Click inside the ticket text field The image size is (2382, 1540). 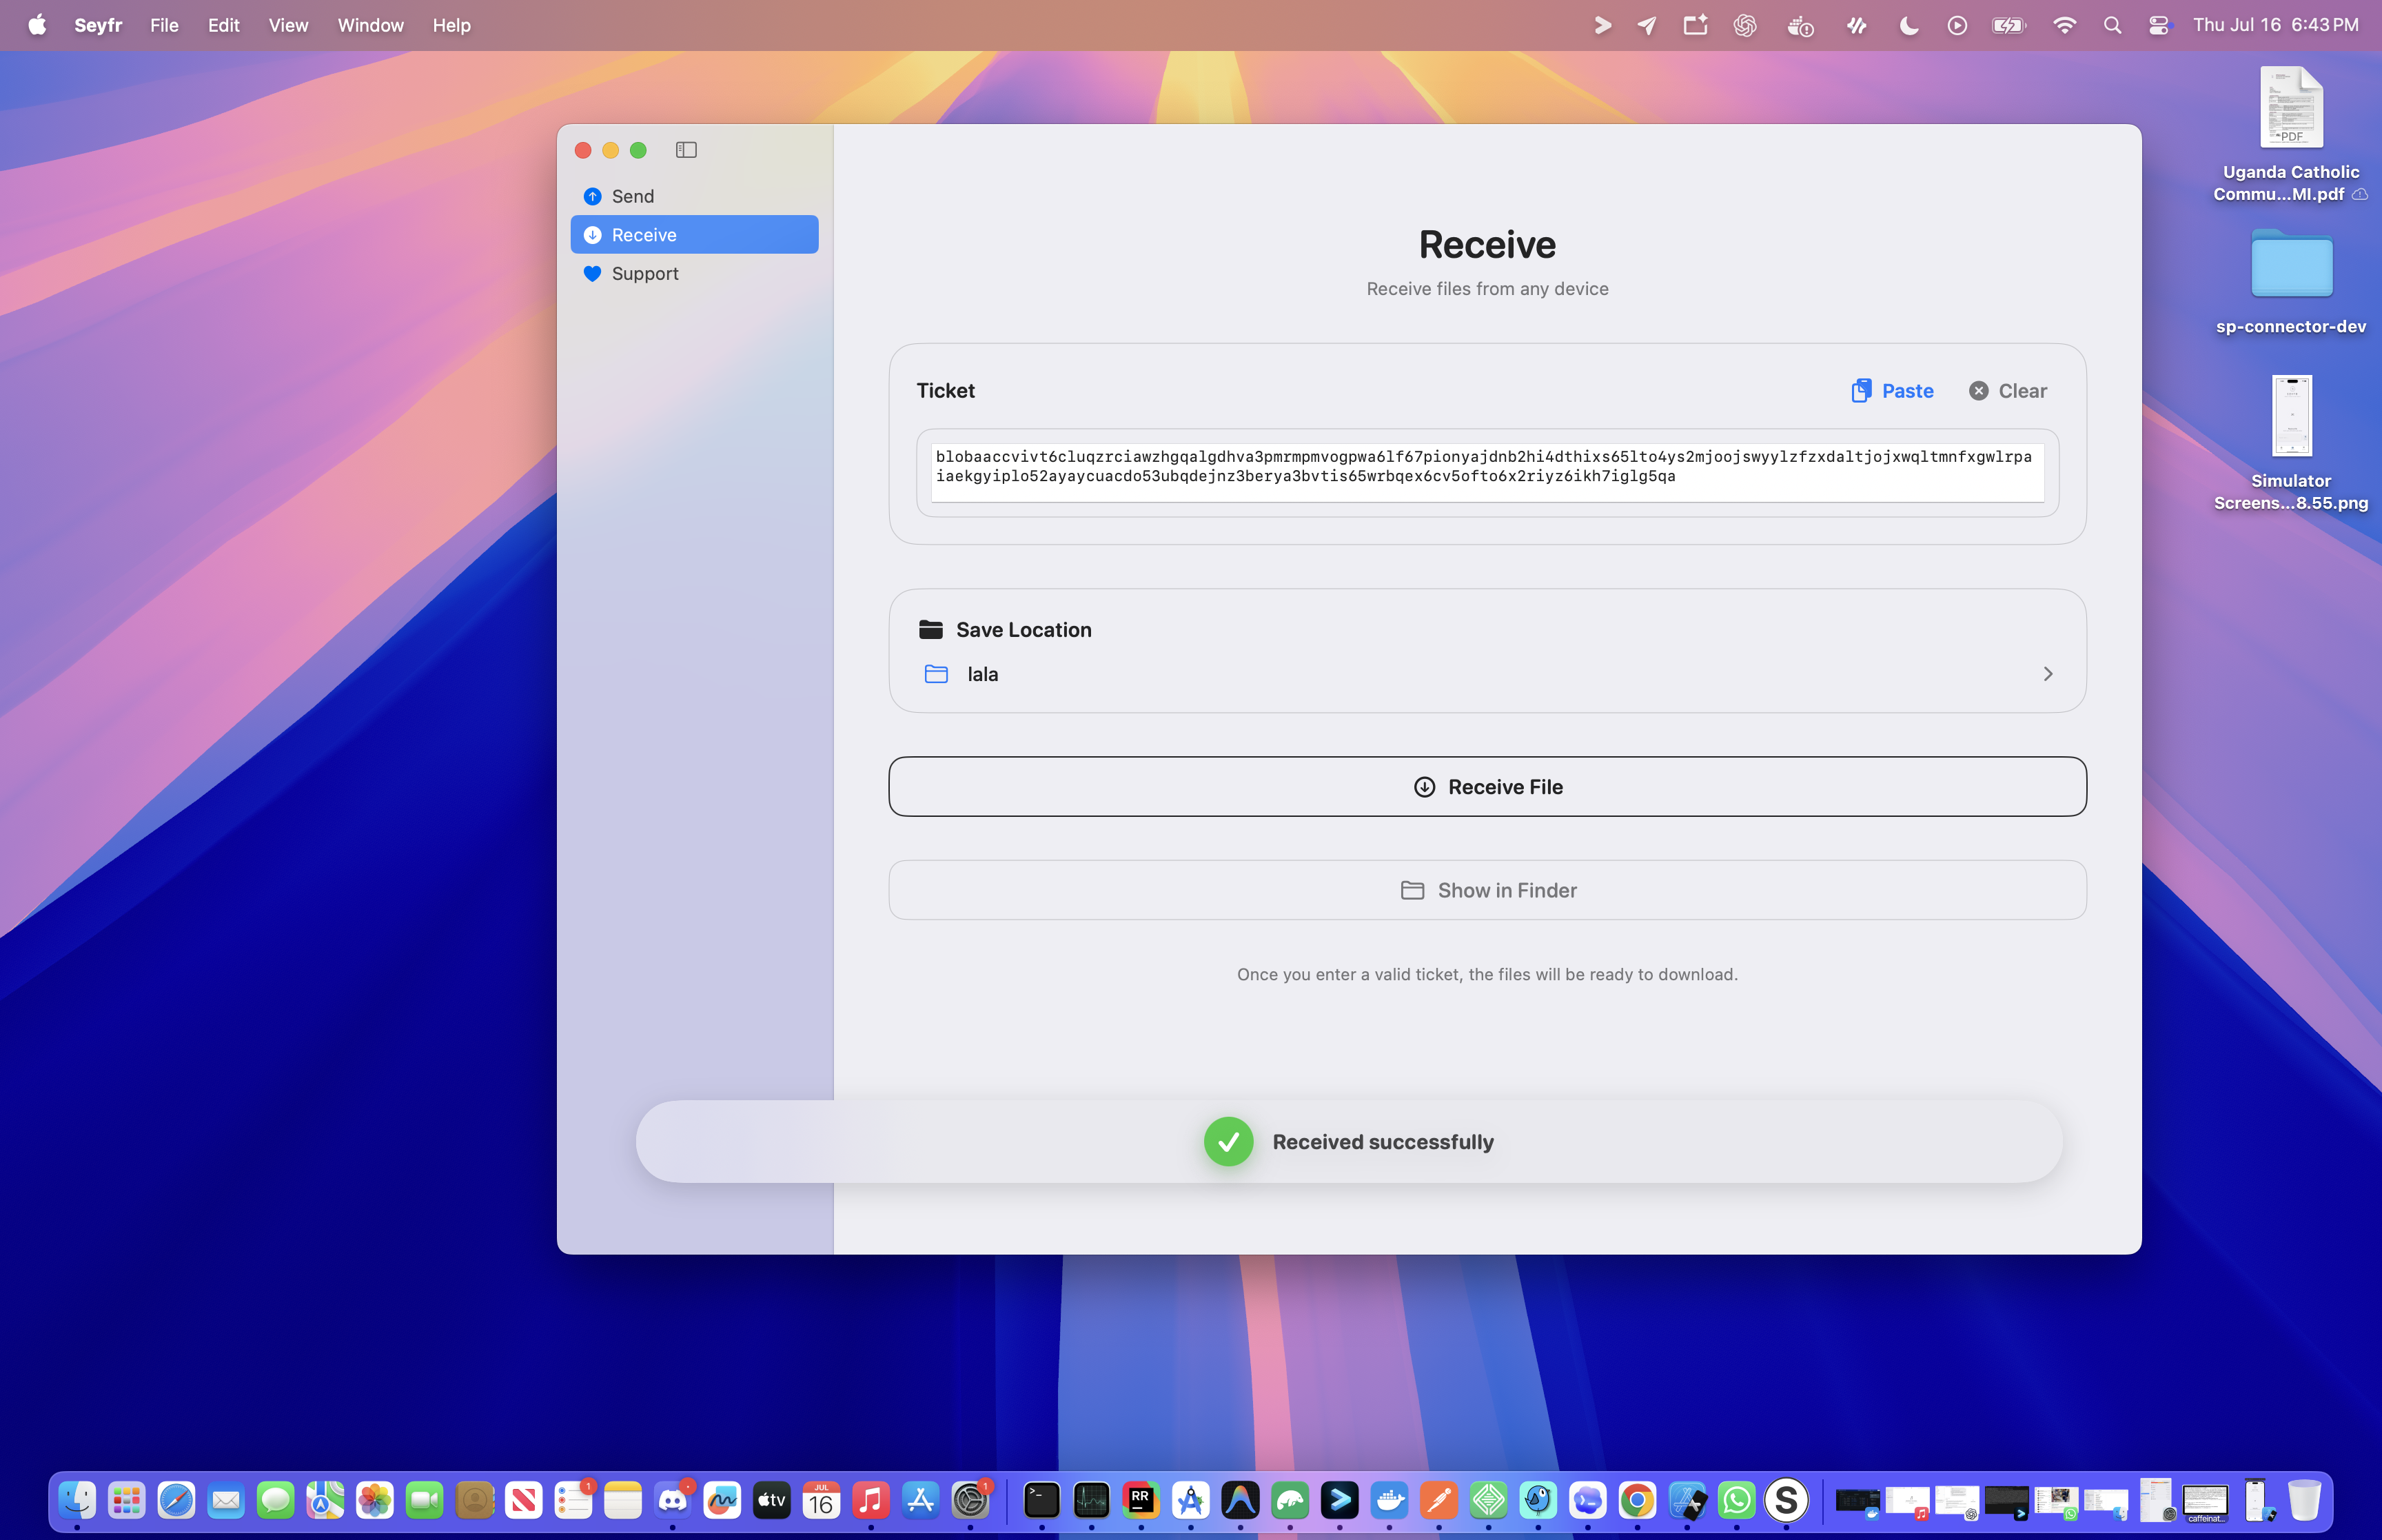coord(1487,472)
